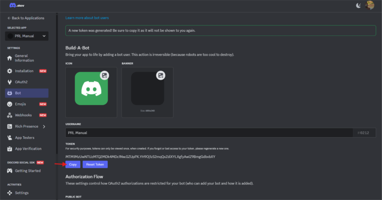Open General Information settings
Screen dimensions: 382x200
click(x=25, y=58)
